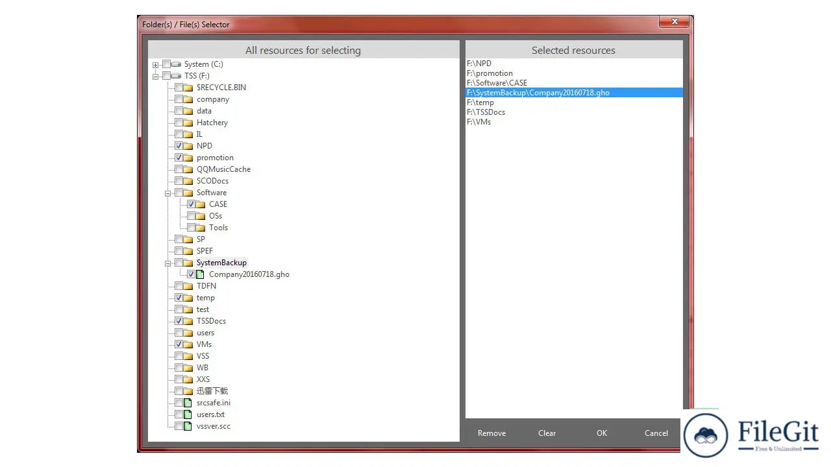Check the srcsafe.ini file checkbox
831x467 pixels.
coord(179,403)
